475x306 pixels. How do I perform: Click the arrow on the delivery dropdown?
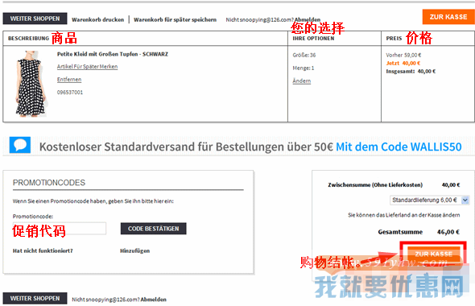pos(465,201)
